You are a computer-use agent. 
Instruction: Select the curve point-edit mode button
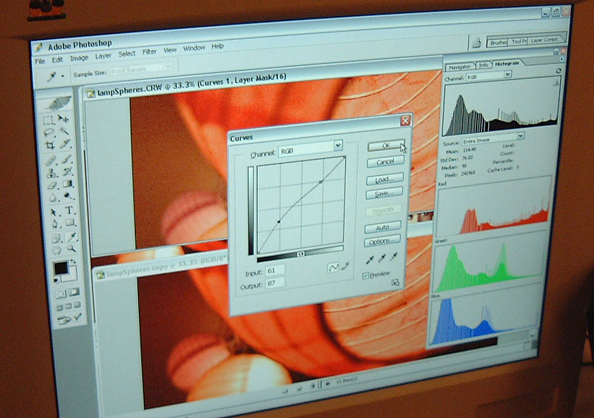tap(334, 267)
